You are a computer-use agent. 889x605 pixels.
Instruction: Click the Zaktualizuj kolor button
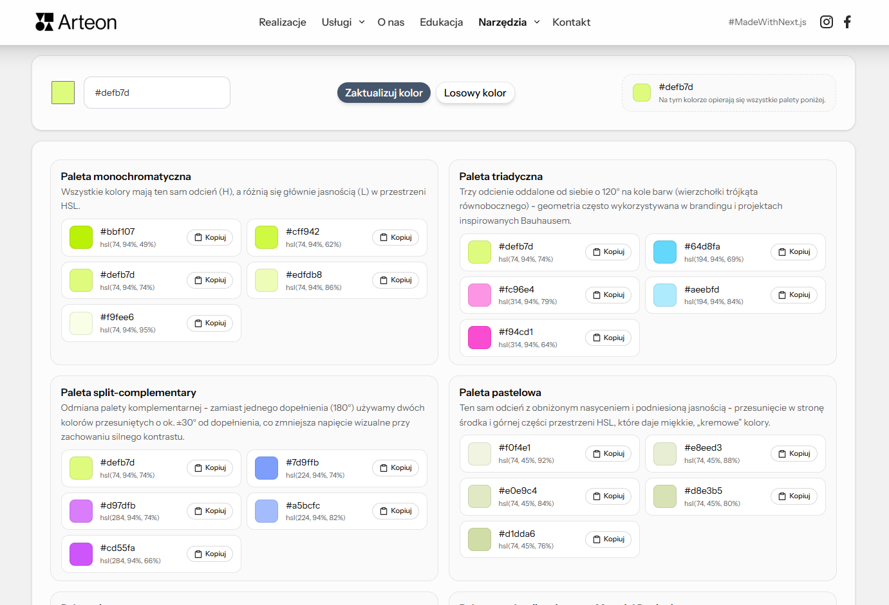[x=384, y=92]
